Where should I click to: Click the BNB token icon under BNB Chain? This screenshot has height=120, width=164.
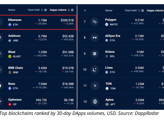tap(10, 72)
